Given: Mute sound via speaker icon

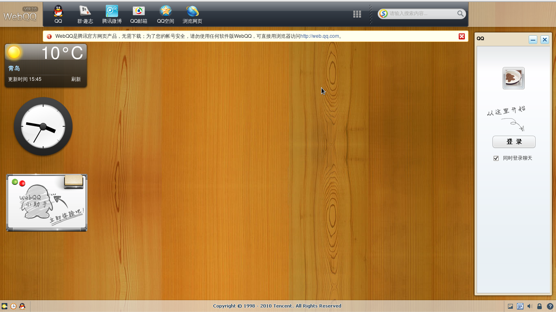Looking at the screenshot, I should [x=530, y=306].
